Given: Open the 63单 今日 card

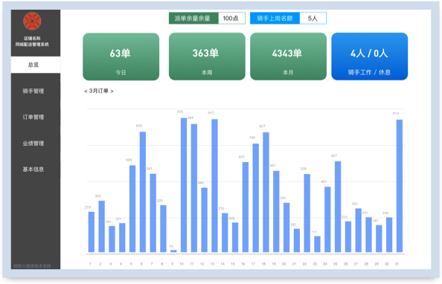Looking at the screenshot, I should click(x=121, y=57).
